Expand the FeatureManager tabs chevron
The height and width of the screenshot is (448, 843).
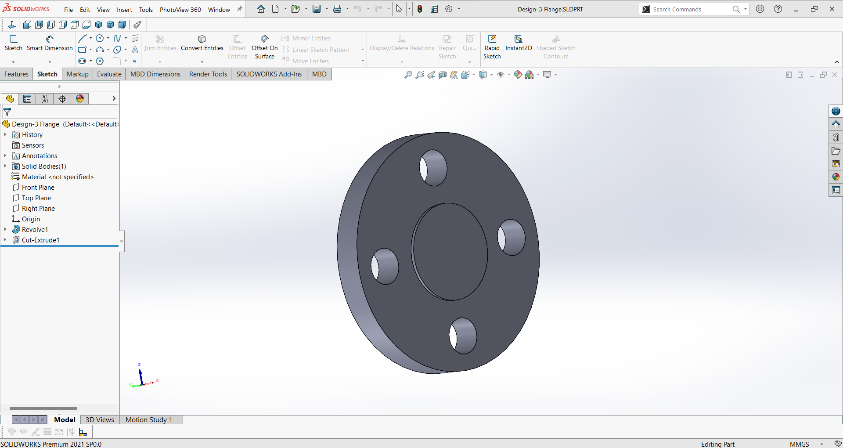[114, 99]
